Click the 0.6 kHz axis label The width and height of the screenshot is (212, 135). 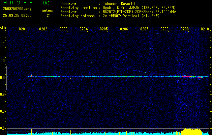[3, 128]
